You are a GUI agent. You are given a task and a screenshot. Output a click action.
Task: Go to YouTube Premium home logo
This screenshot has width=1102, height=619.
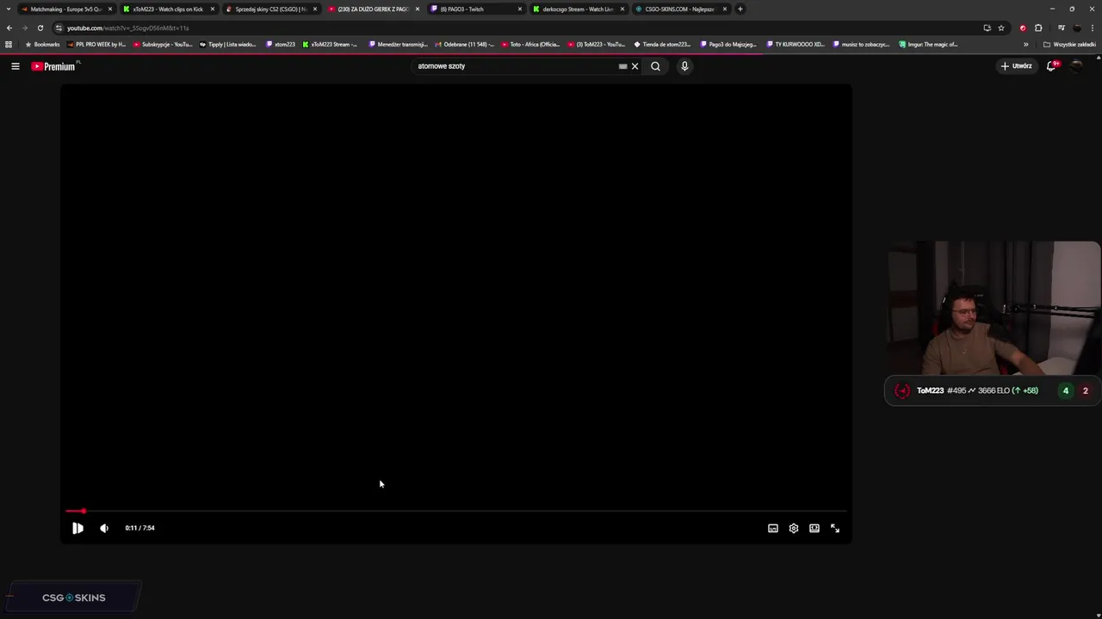pos(54,66)
